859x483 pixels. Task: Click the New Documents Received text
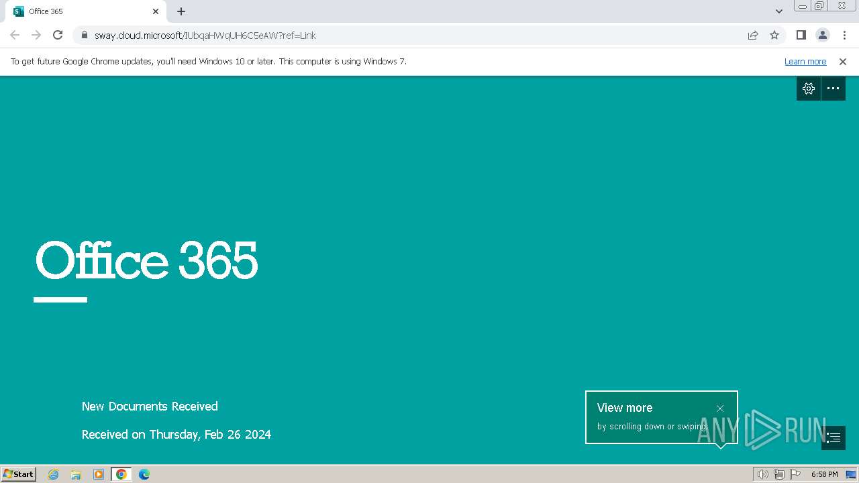150,407
